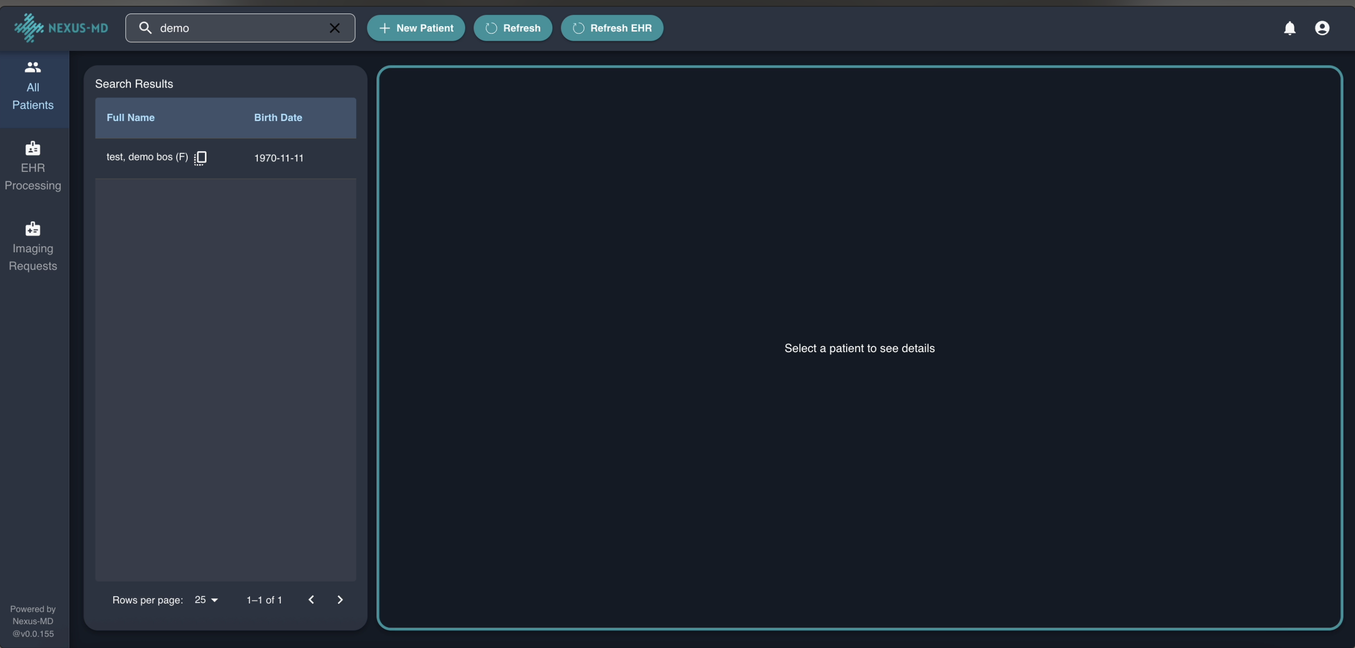Click the Refresh EHR button
Image resolution: width=1355 pixels, height=648 pixels.
click(611, 28)
